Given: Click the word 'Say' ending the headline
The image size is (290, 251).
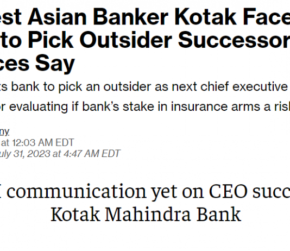Looking at the screenshot, I should click(55, 63).
